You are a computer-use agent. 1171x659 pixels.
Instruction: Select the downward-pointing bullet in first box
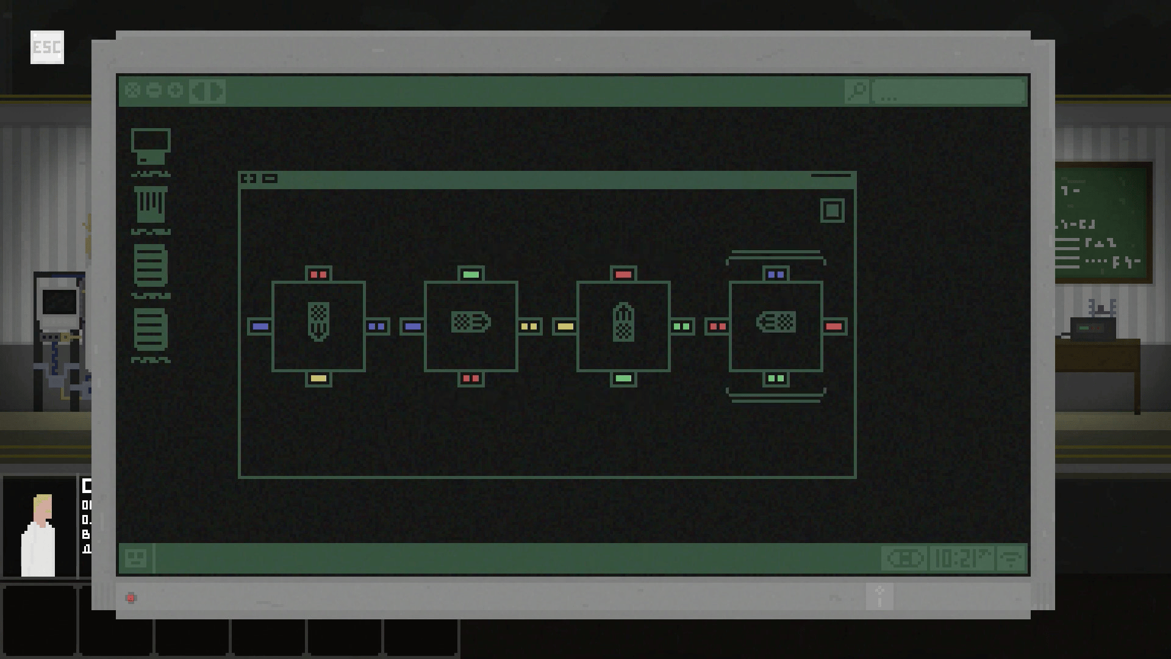[x=318, y=322]
